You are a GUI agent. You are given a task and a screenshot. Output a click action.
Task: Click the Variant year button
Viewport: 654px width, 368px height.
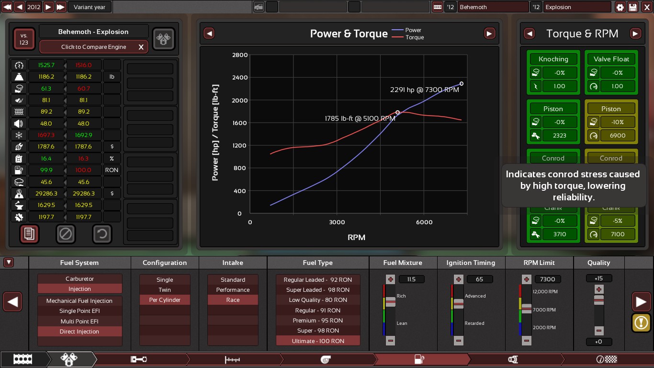pyautogui.click(x=90, y=7)
